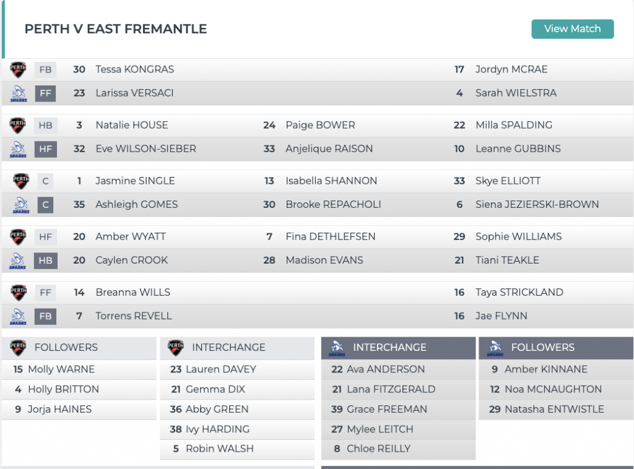The height and width of the screenshot is (469, 634).
Task: Click Sharks logo beside Torrens Revell row
Action: coord(18,317)
